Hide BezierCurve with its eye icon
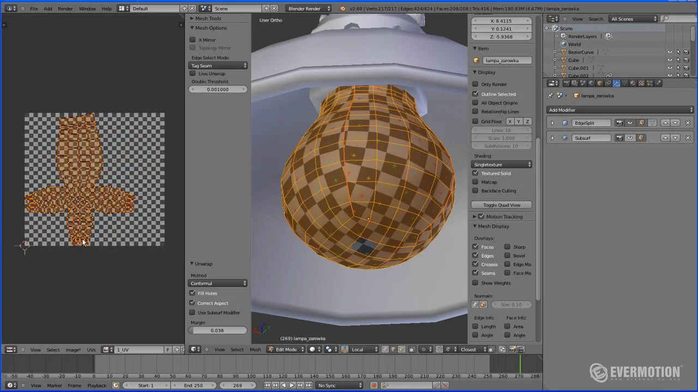 (x=670, y=52)
